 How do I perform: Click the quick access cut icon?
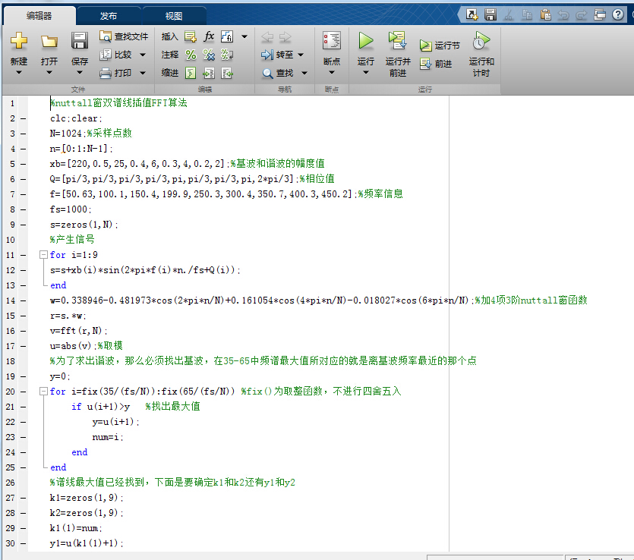click(x=509, y=15)
